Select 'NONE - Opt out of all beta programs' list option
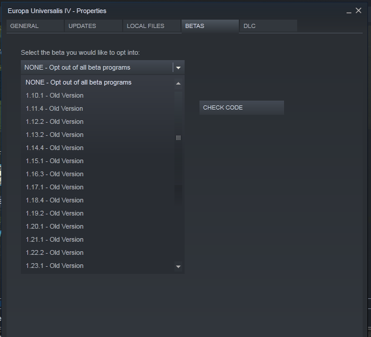The image size is (371, 337). pyautogui.click(x=78, y=82)
